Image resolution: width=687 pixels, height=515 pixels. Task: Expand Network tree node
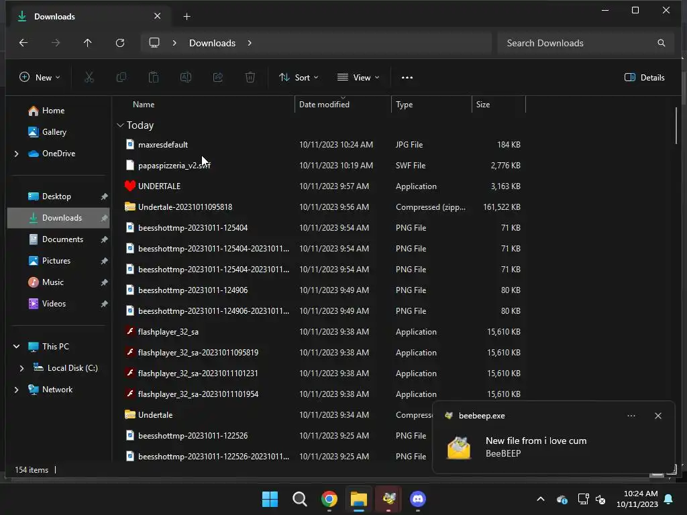tap(16, 390)
